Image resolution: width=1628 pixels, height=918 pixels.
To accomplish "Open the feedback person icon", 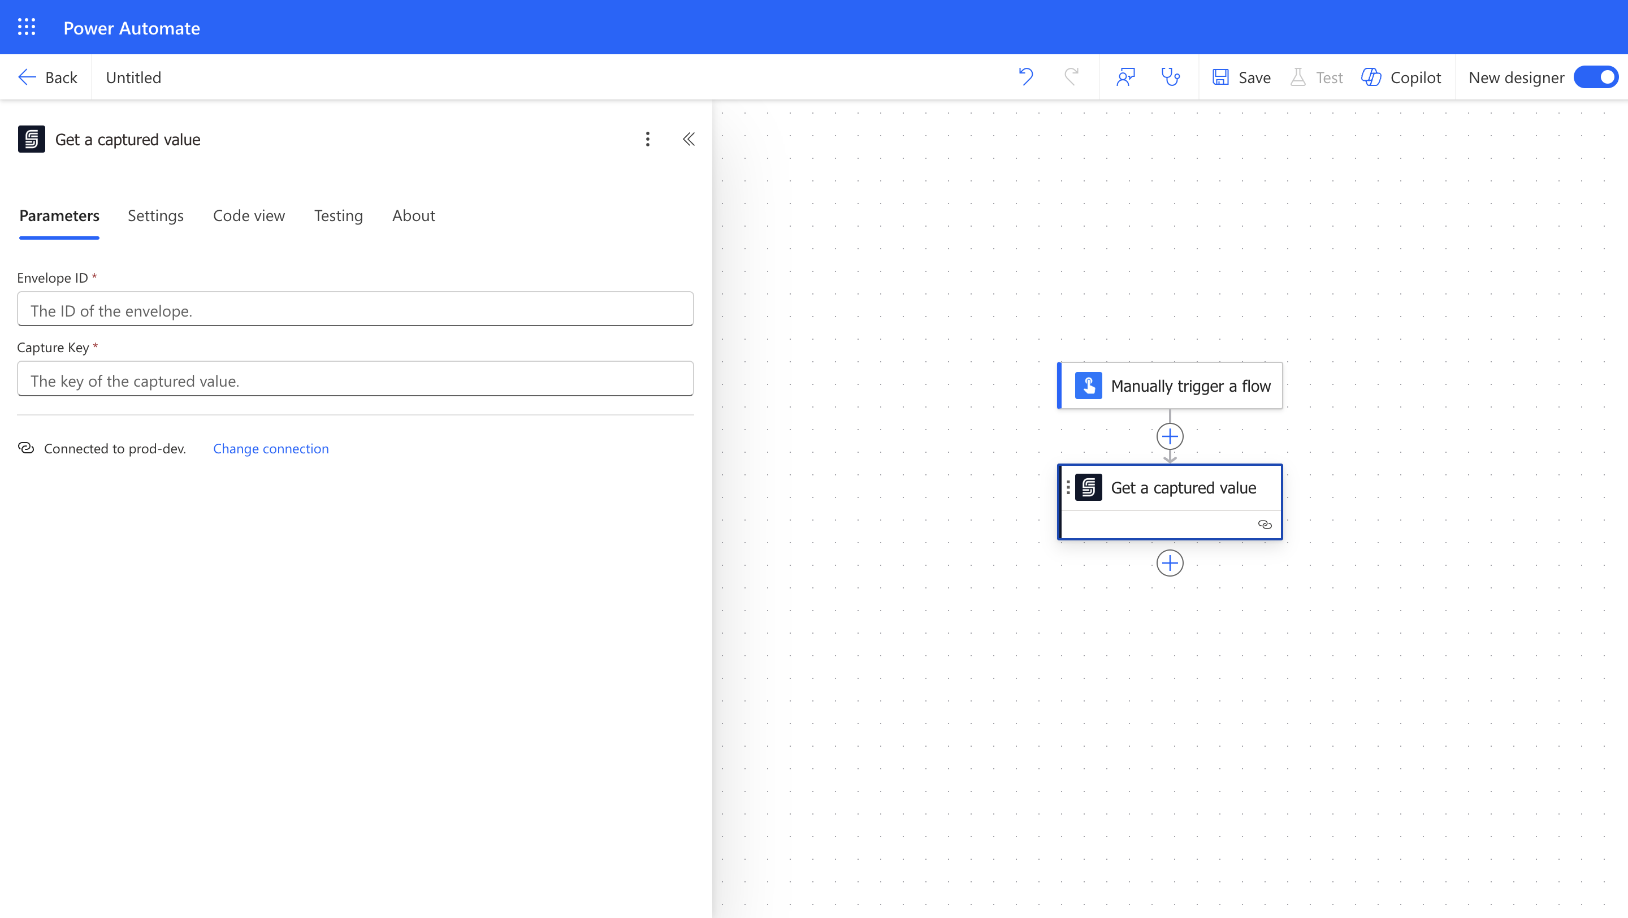I will (x=1125, y=77).
